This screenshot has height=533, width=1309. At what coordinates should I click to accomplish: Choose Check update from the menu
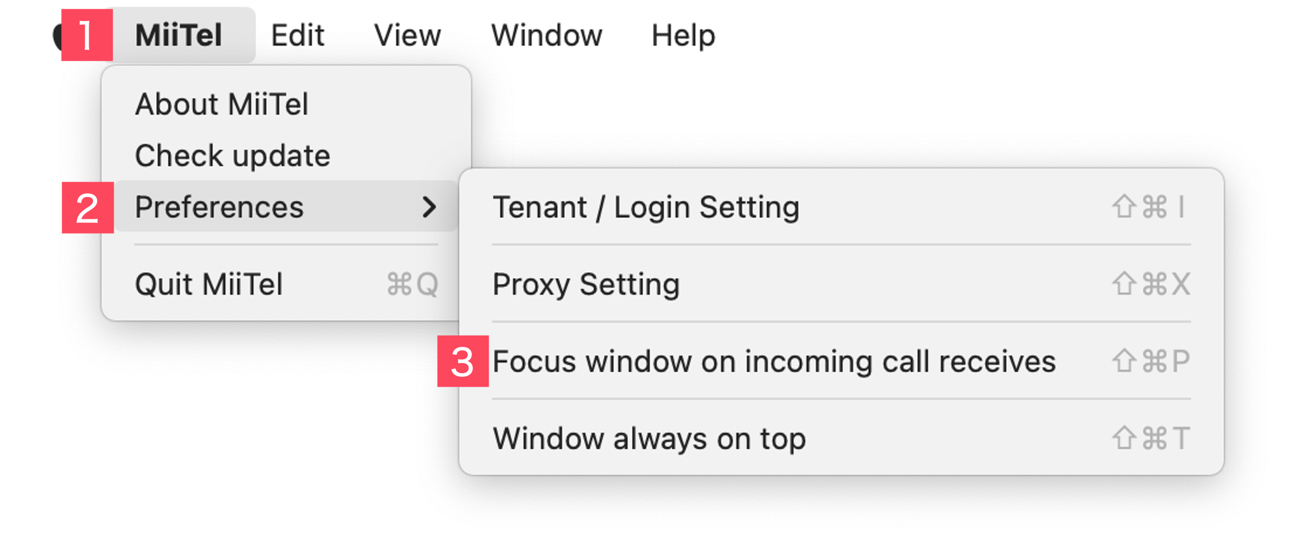[286, 155]
